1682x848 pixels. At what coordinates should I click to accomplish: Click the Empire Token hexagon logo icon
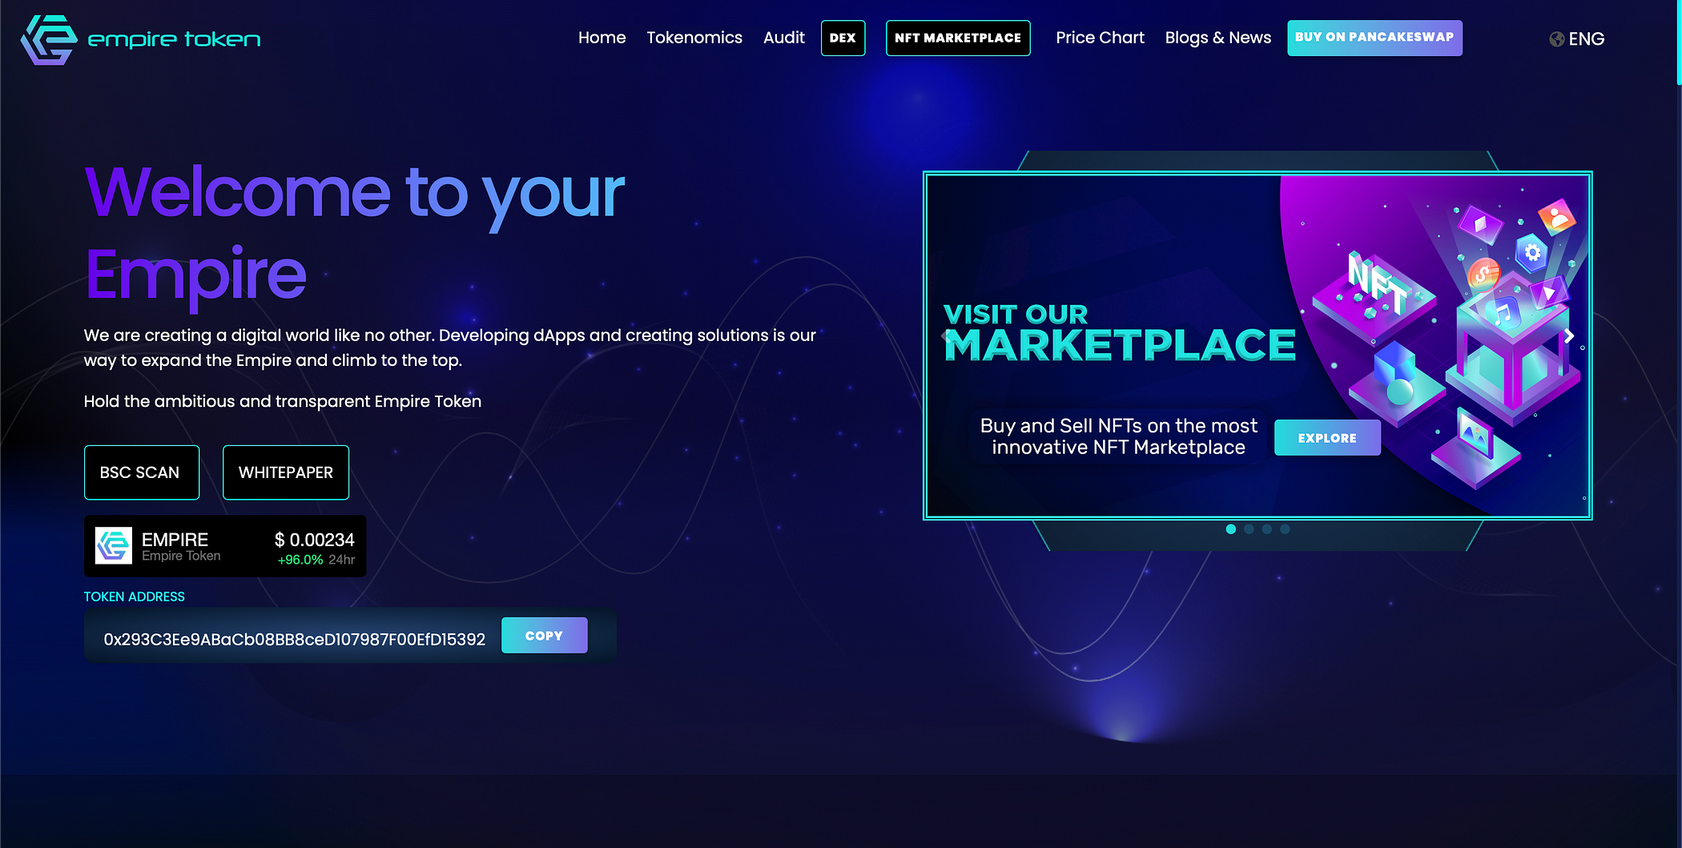point(49,39)
